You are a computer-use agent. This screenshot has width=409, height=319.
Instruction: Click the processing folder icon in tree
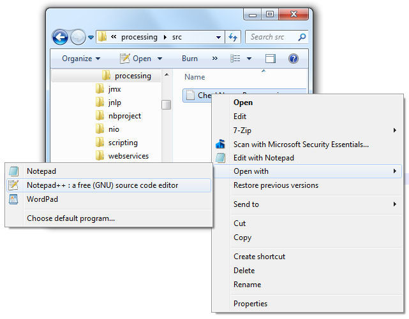[x=106, y=75]
